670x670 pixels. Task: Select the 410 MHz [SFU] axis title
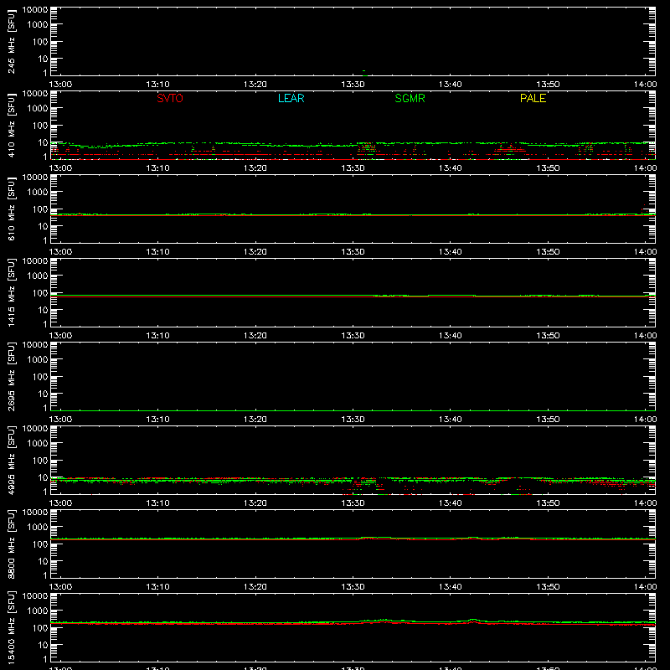pyautogui.click(x=11, y=125)
